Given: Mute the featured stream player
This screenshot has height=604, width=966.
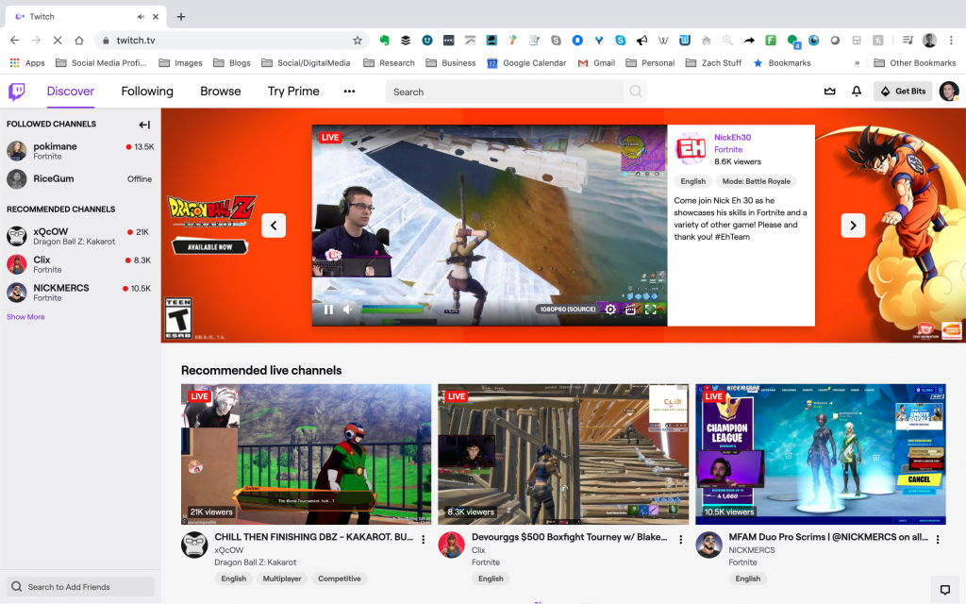Looking at the screenshot, I should tap(347, 310).
